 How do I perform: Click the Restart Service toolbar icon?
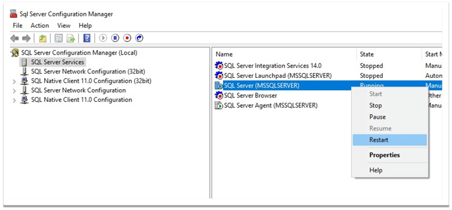140,38
